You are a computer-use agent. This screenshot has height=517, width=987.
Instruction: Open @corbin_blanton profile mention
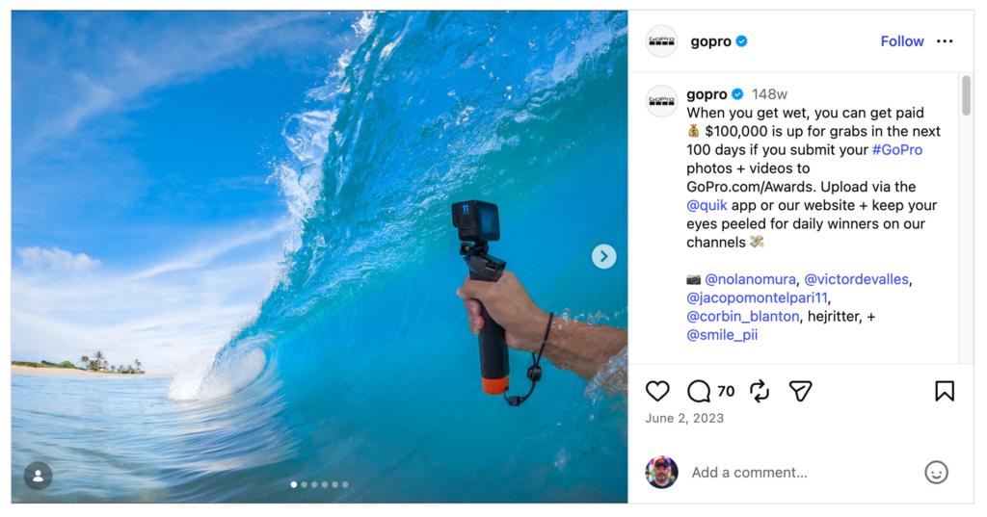pos(742,317)
